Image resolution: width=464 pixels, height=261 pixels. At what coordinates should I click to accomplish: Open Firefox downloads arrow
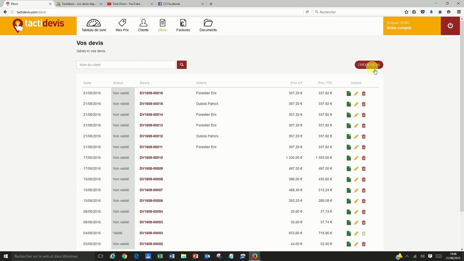point(431,12)
